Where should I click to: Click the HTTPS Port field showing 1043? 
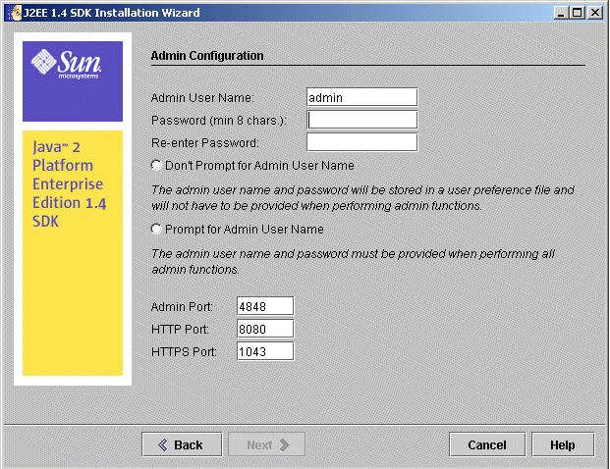coord(265,351)
